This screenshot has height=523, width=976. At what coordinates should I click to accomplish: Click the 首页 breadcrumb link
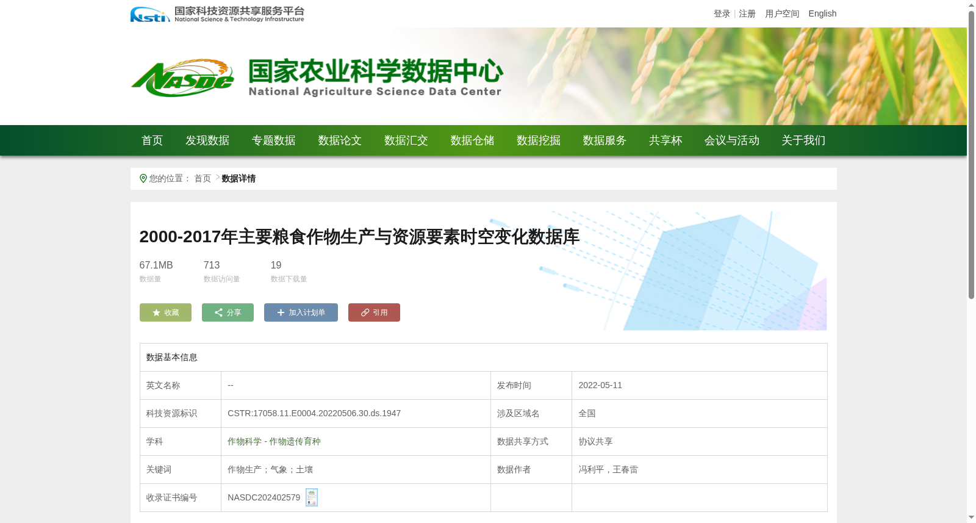click(x=203, y=178)
